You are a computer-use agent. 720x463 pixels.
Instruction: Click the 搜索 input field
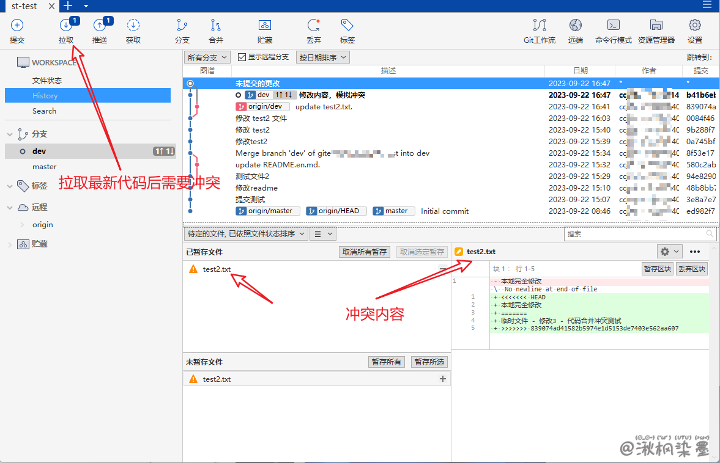(636, 234)
